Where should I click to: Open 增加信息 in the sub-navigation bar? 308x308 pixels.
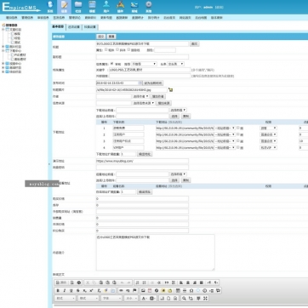click(x=12, y=18)
